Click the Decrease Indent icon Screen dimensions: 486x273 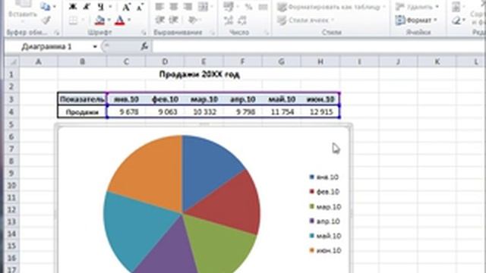click(x=159, y=20)
